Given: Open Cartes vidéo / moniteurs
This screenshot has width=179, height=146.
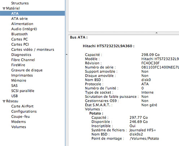Looking at the screenshot, I should click(32, 50).
